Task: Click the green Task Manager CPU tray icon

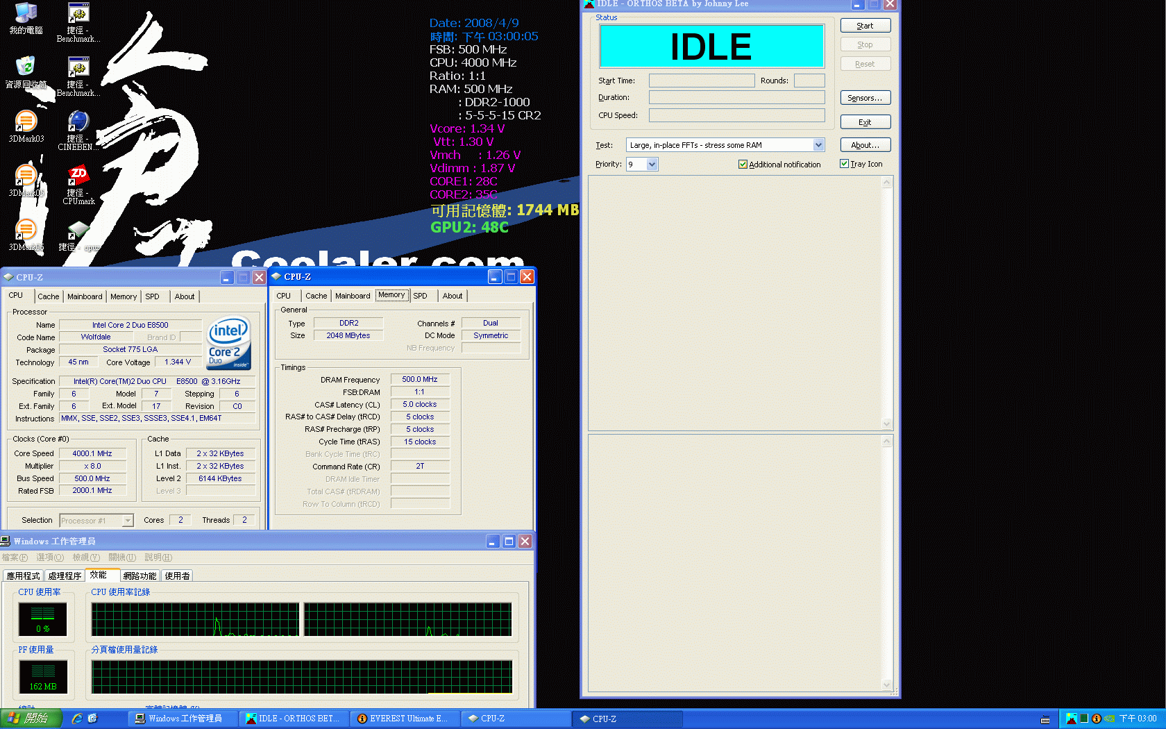Action: click(1083, 719)
